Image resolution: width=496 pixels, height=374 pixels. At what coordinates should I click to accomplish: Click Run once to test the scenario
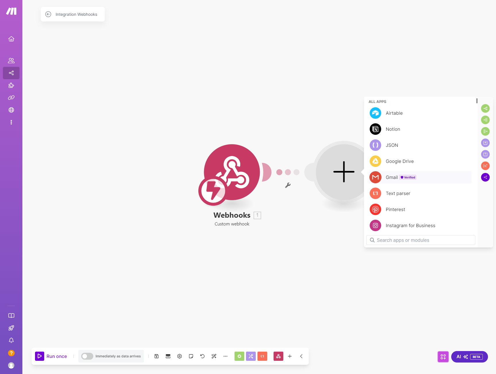[52, 356]
